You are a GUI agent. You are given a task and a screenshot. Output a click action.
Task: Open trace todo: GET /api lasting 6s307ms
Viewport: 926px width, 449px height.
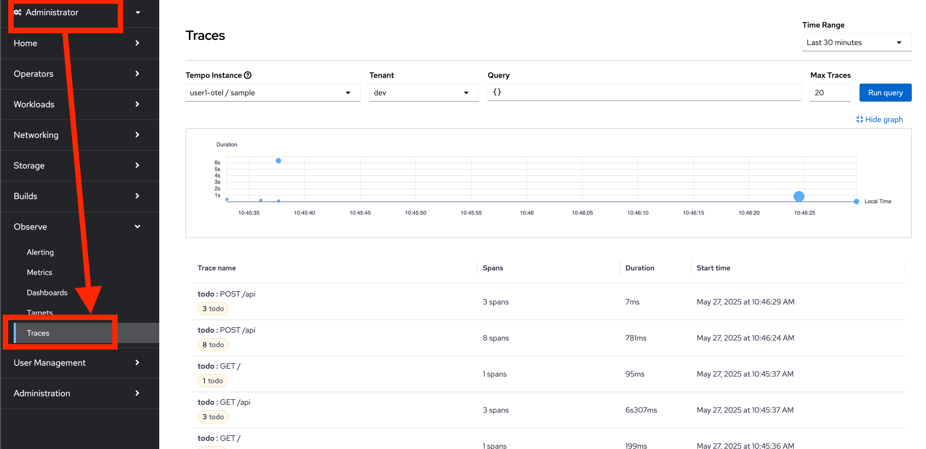(x=224, y=402)
